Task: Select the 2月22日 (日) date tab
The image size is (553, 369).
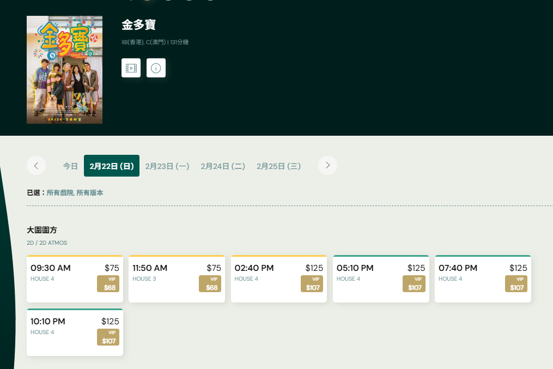Action: (x=112, y=166)
